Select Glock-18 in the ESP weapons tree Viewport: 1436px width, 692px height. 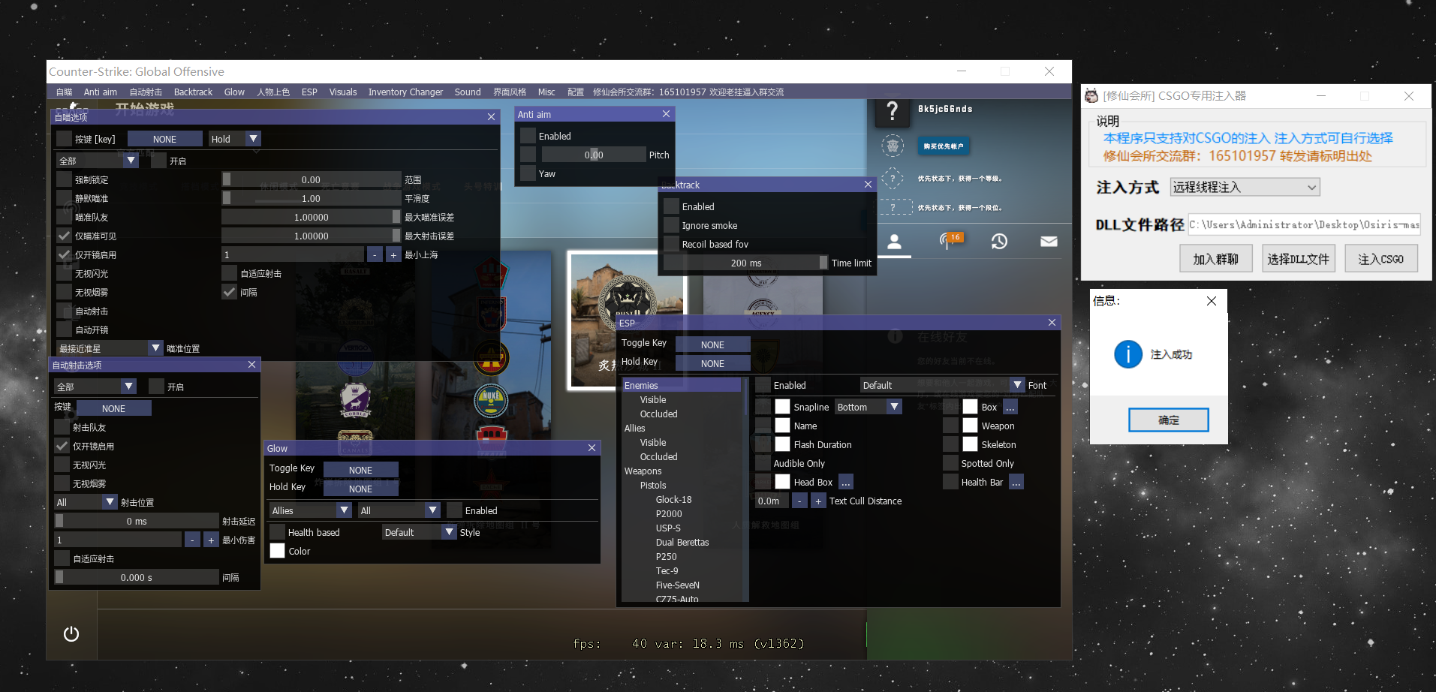coord(673,500)
